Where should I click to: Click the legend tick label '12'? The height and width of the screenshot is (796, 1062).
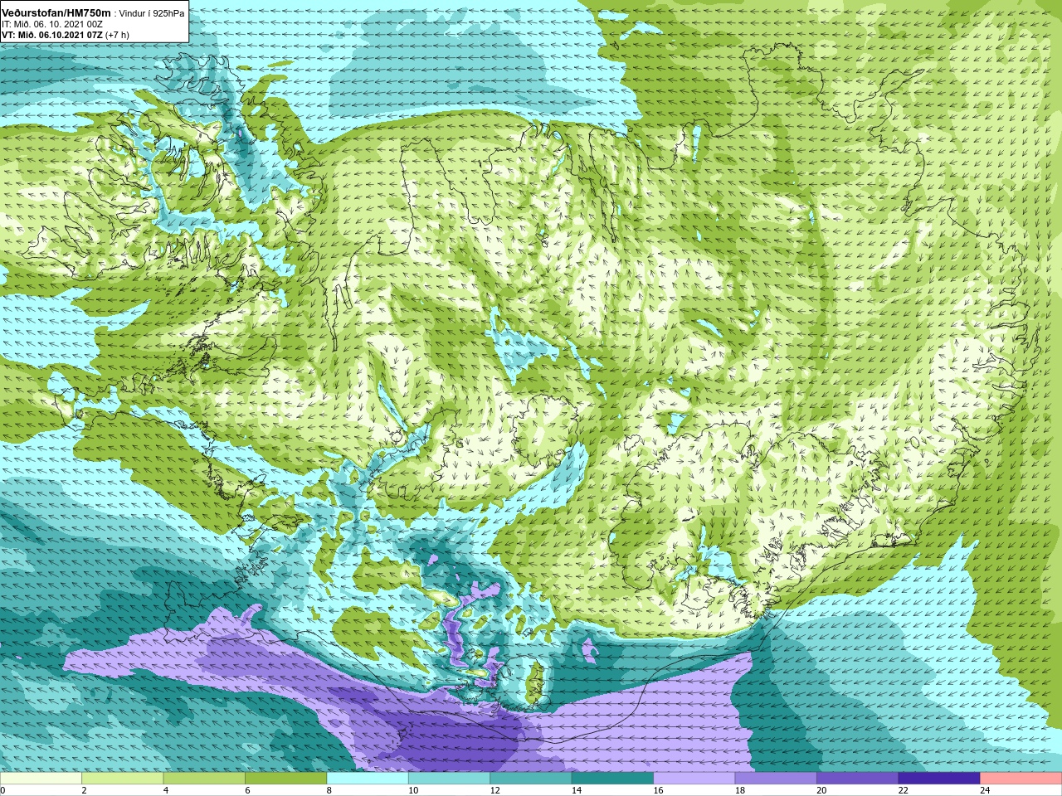(x=494, y=790)
